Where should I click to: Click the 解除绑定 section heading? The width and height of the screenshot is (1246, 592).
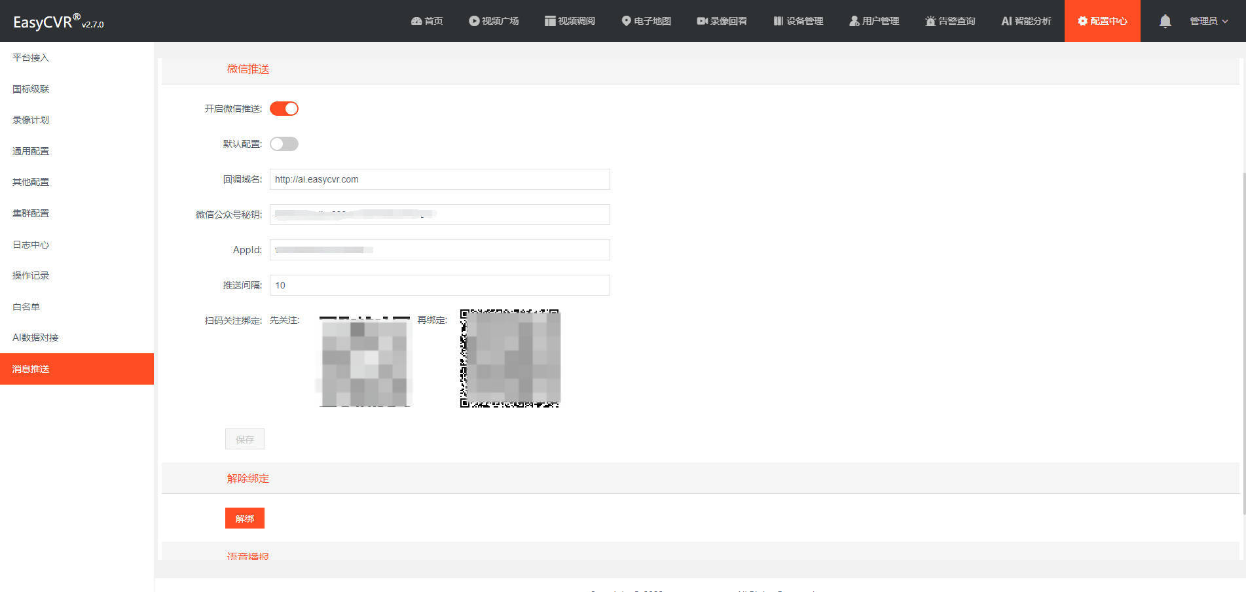pyautogui.click(x=248, y=479)
